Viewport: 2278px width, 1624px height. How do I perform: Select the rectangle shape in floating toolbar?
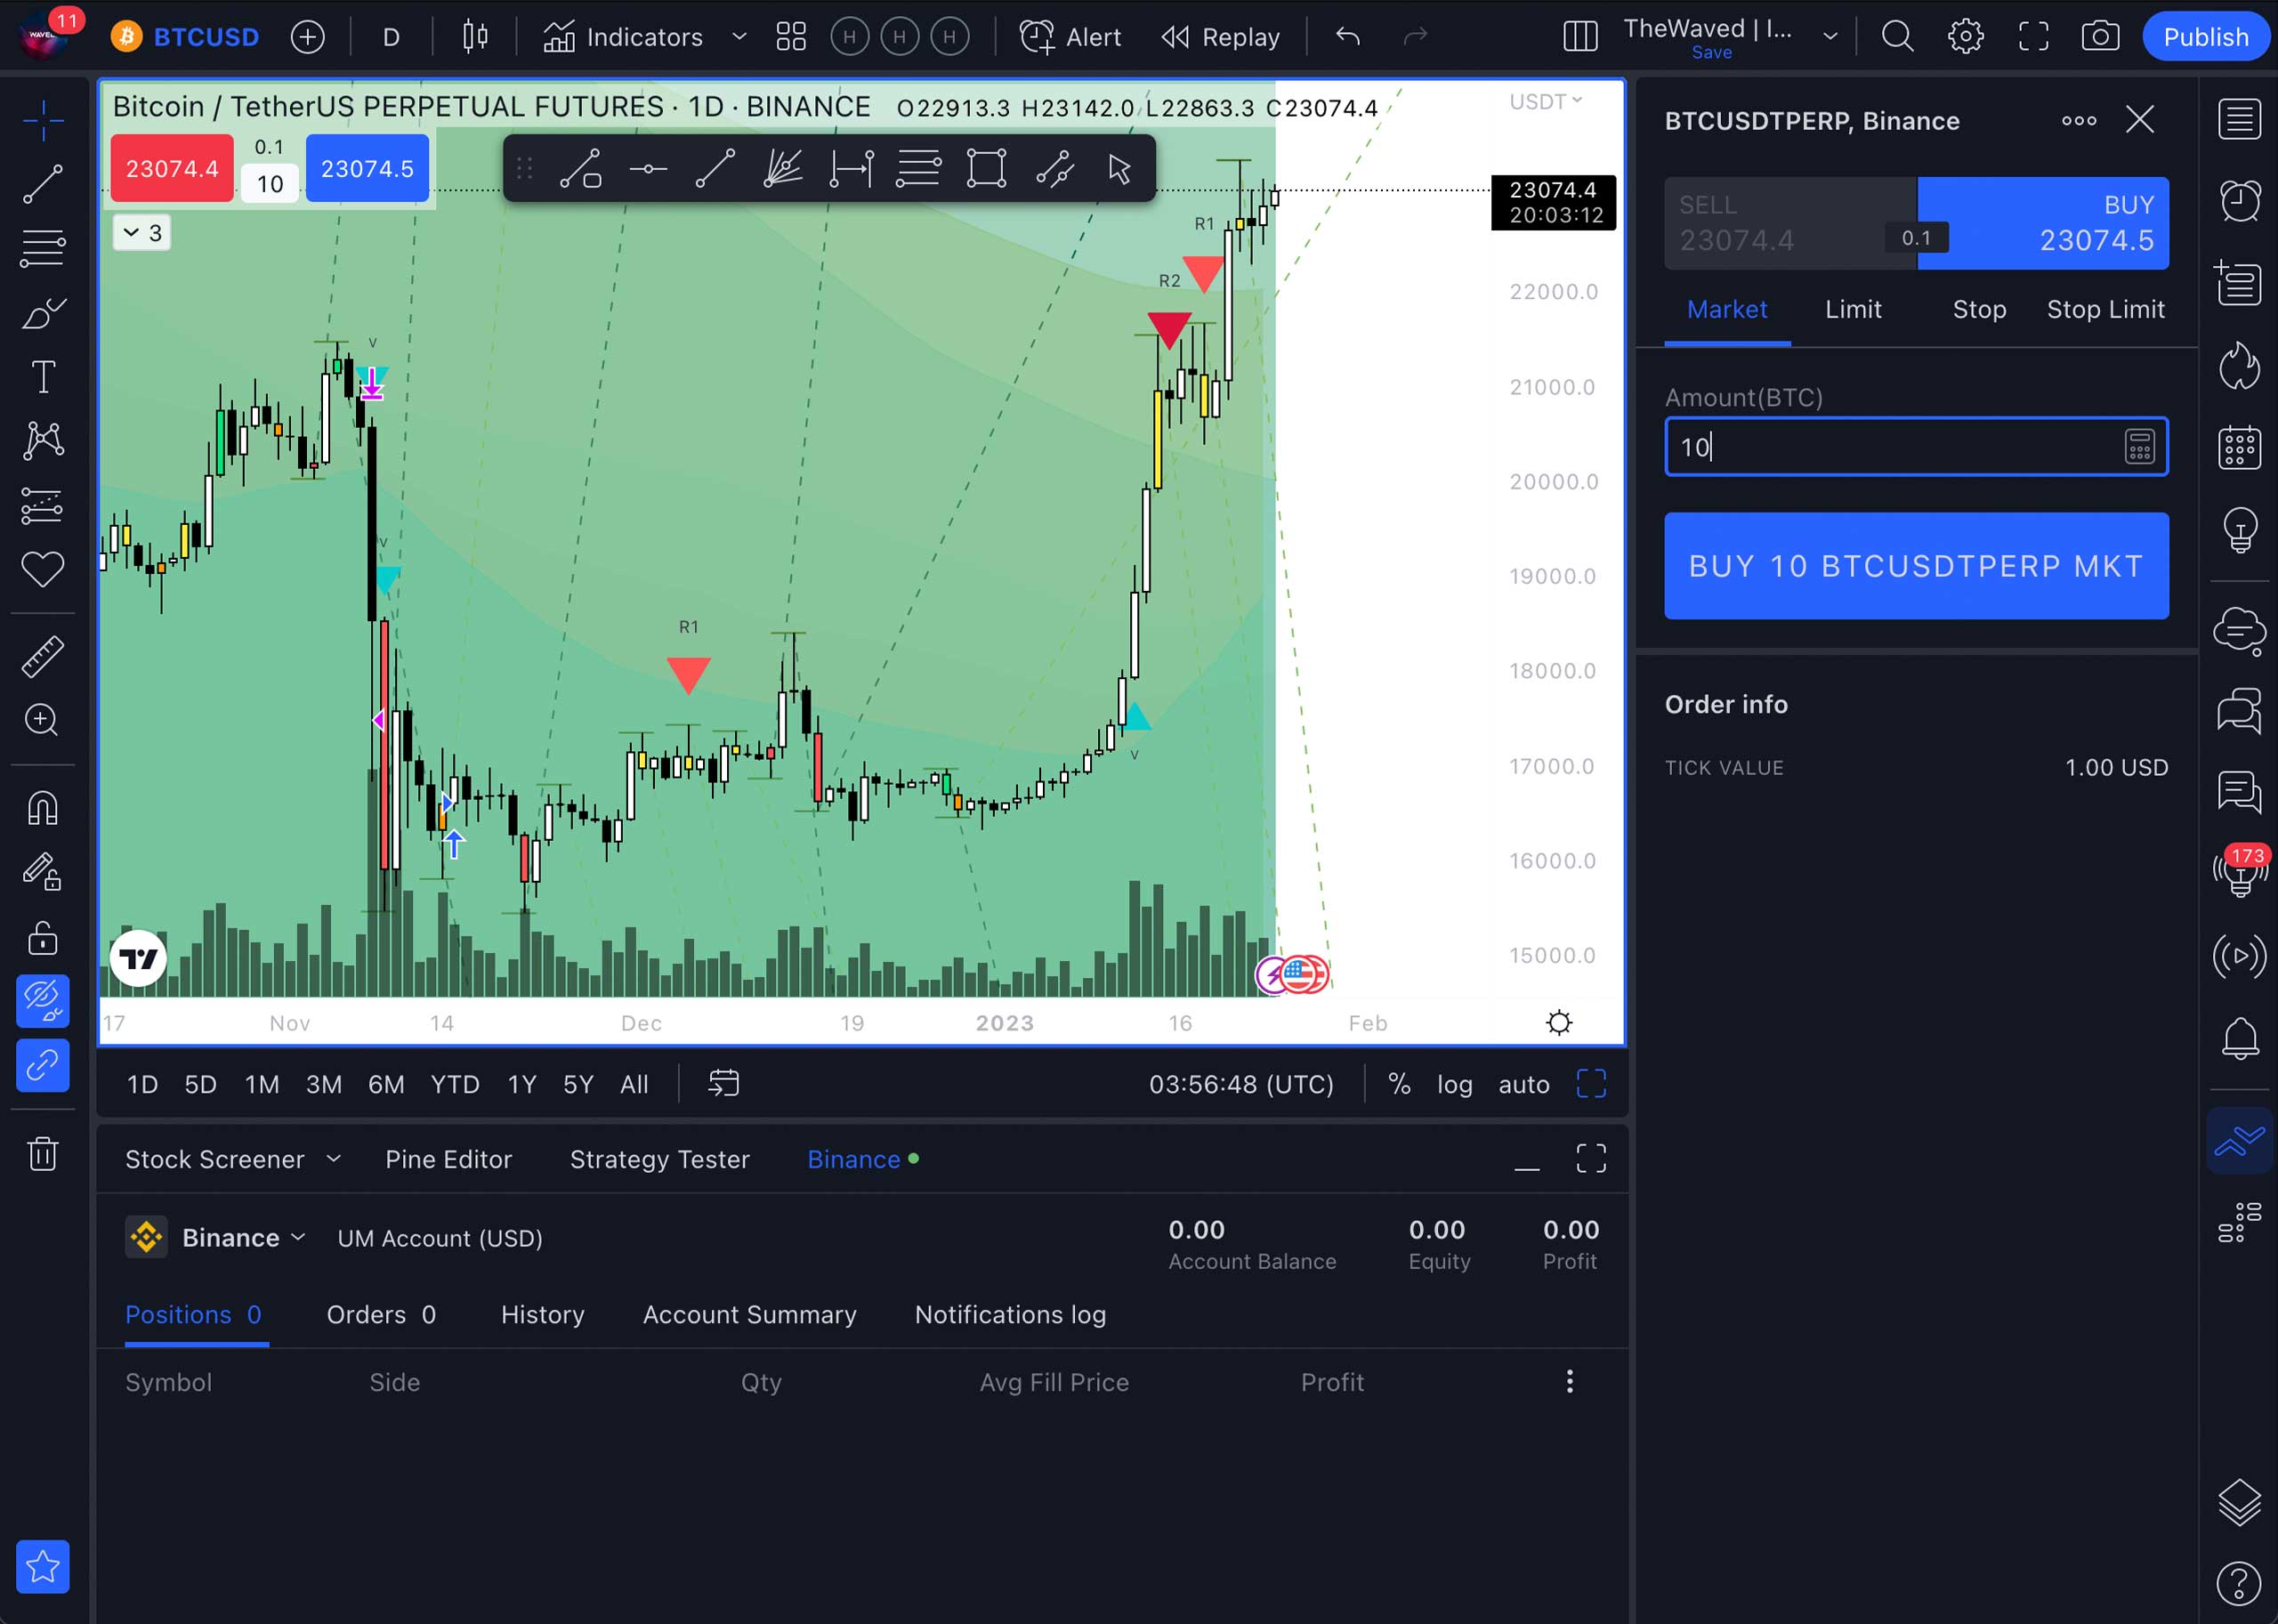[x=986, y=169]
